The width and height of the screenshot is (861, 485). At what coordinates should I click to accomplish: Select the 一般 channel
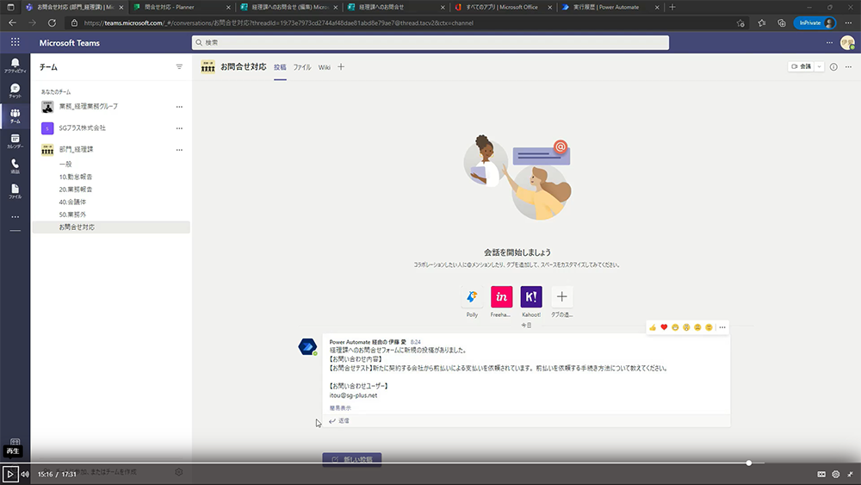pos(65,164)
